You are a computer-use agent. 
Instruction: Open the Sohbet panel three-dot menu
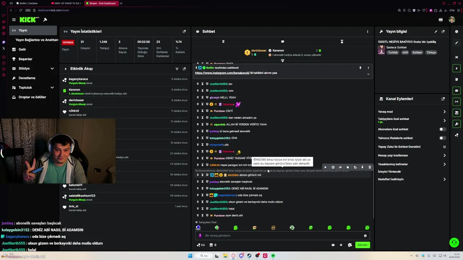[368, 31]
